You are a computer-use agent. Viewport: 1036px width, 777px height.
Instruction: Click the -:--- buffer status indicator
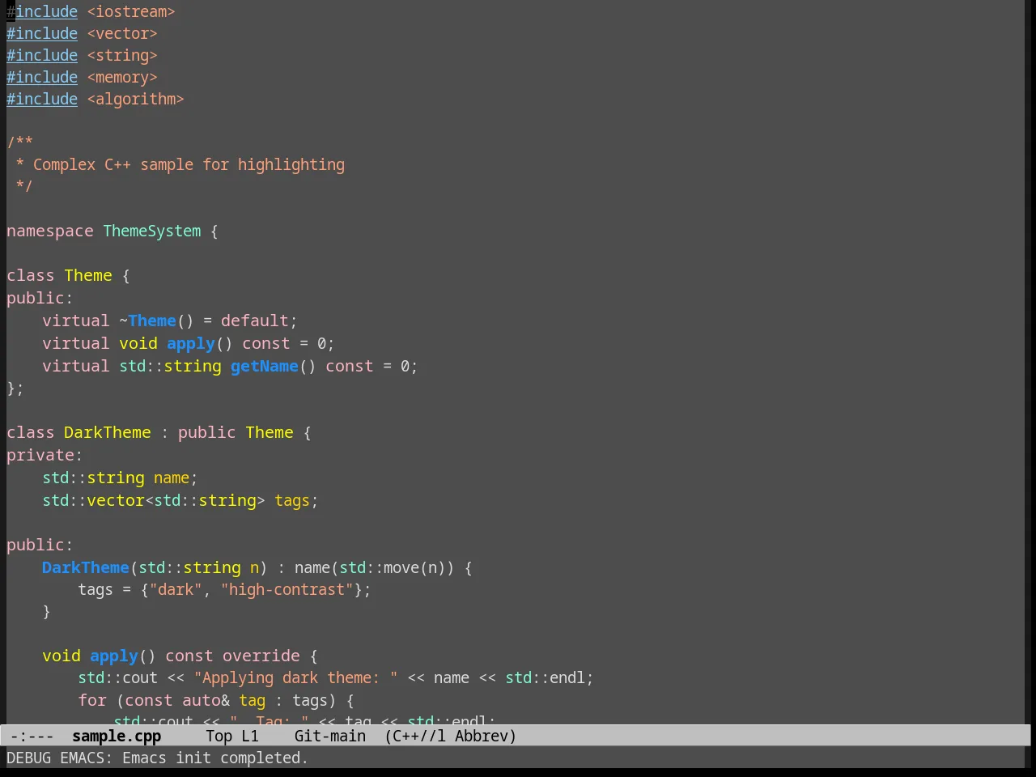pos(32,737)
